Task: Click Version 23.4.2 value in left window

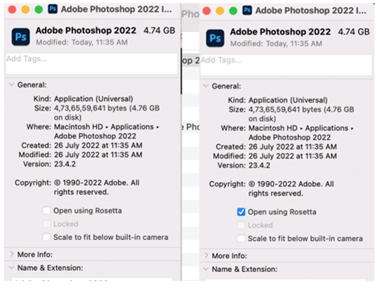Action: [65, 164]
